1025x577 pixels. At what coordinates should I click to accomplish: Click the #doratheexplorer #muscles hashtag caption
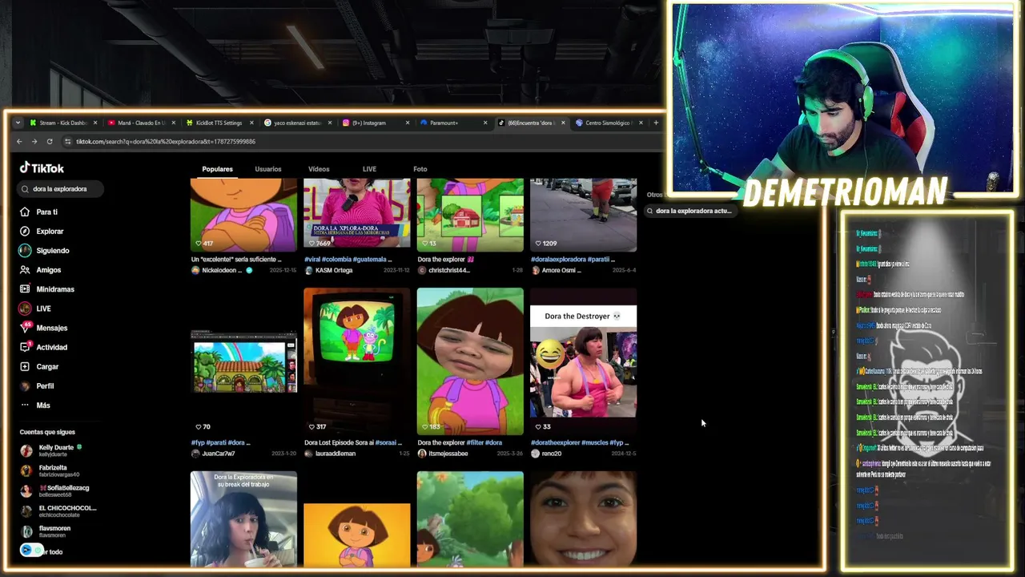pos(580,442)
